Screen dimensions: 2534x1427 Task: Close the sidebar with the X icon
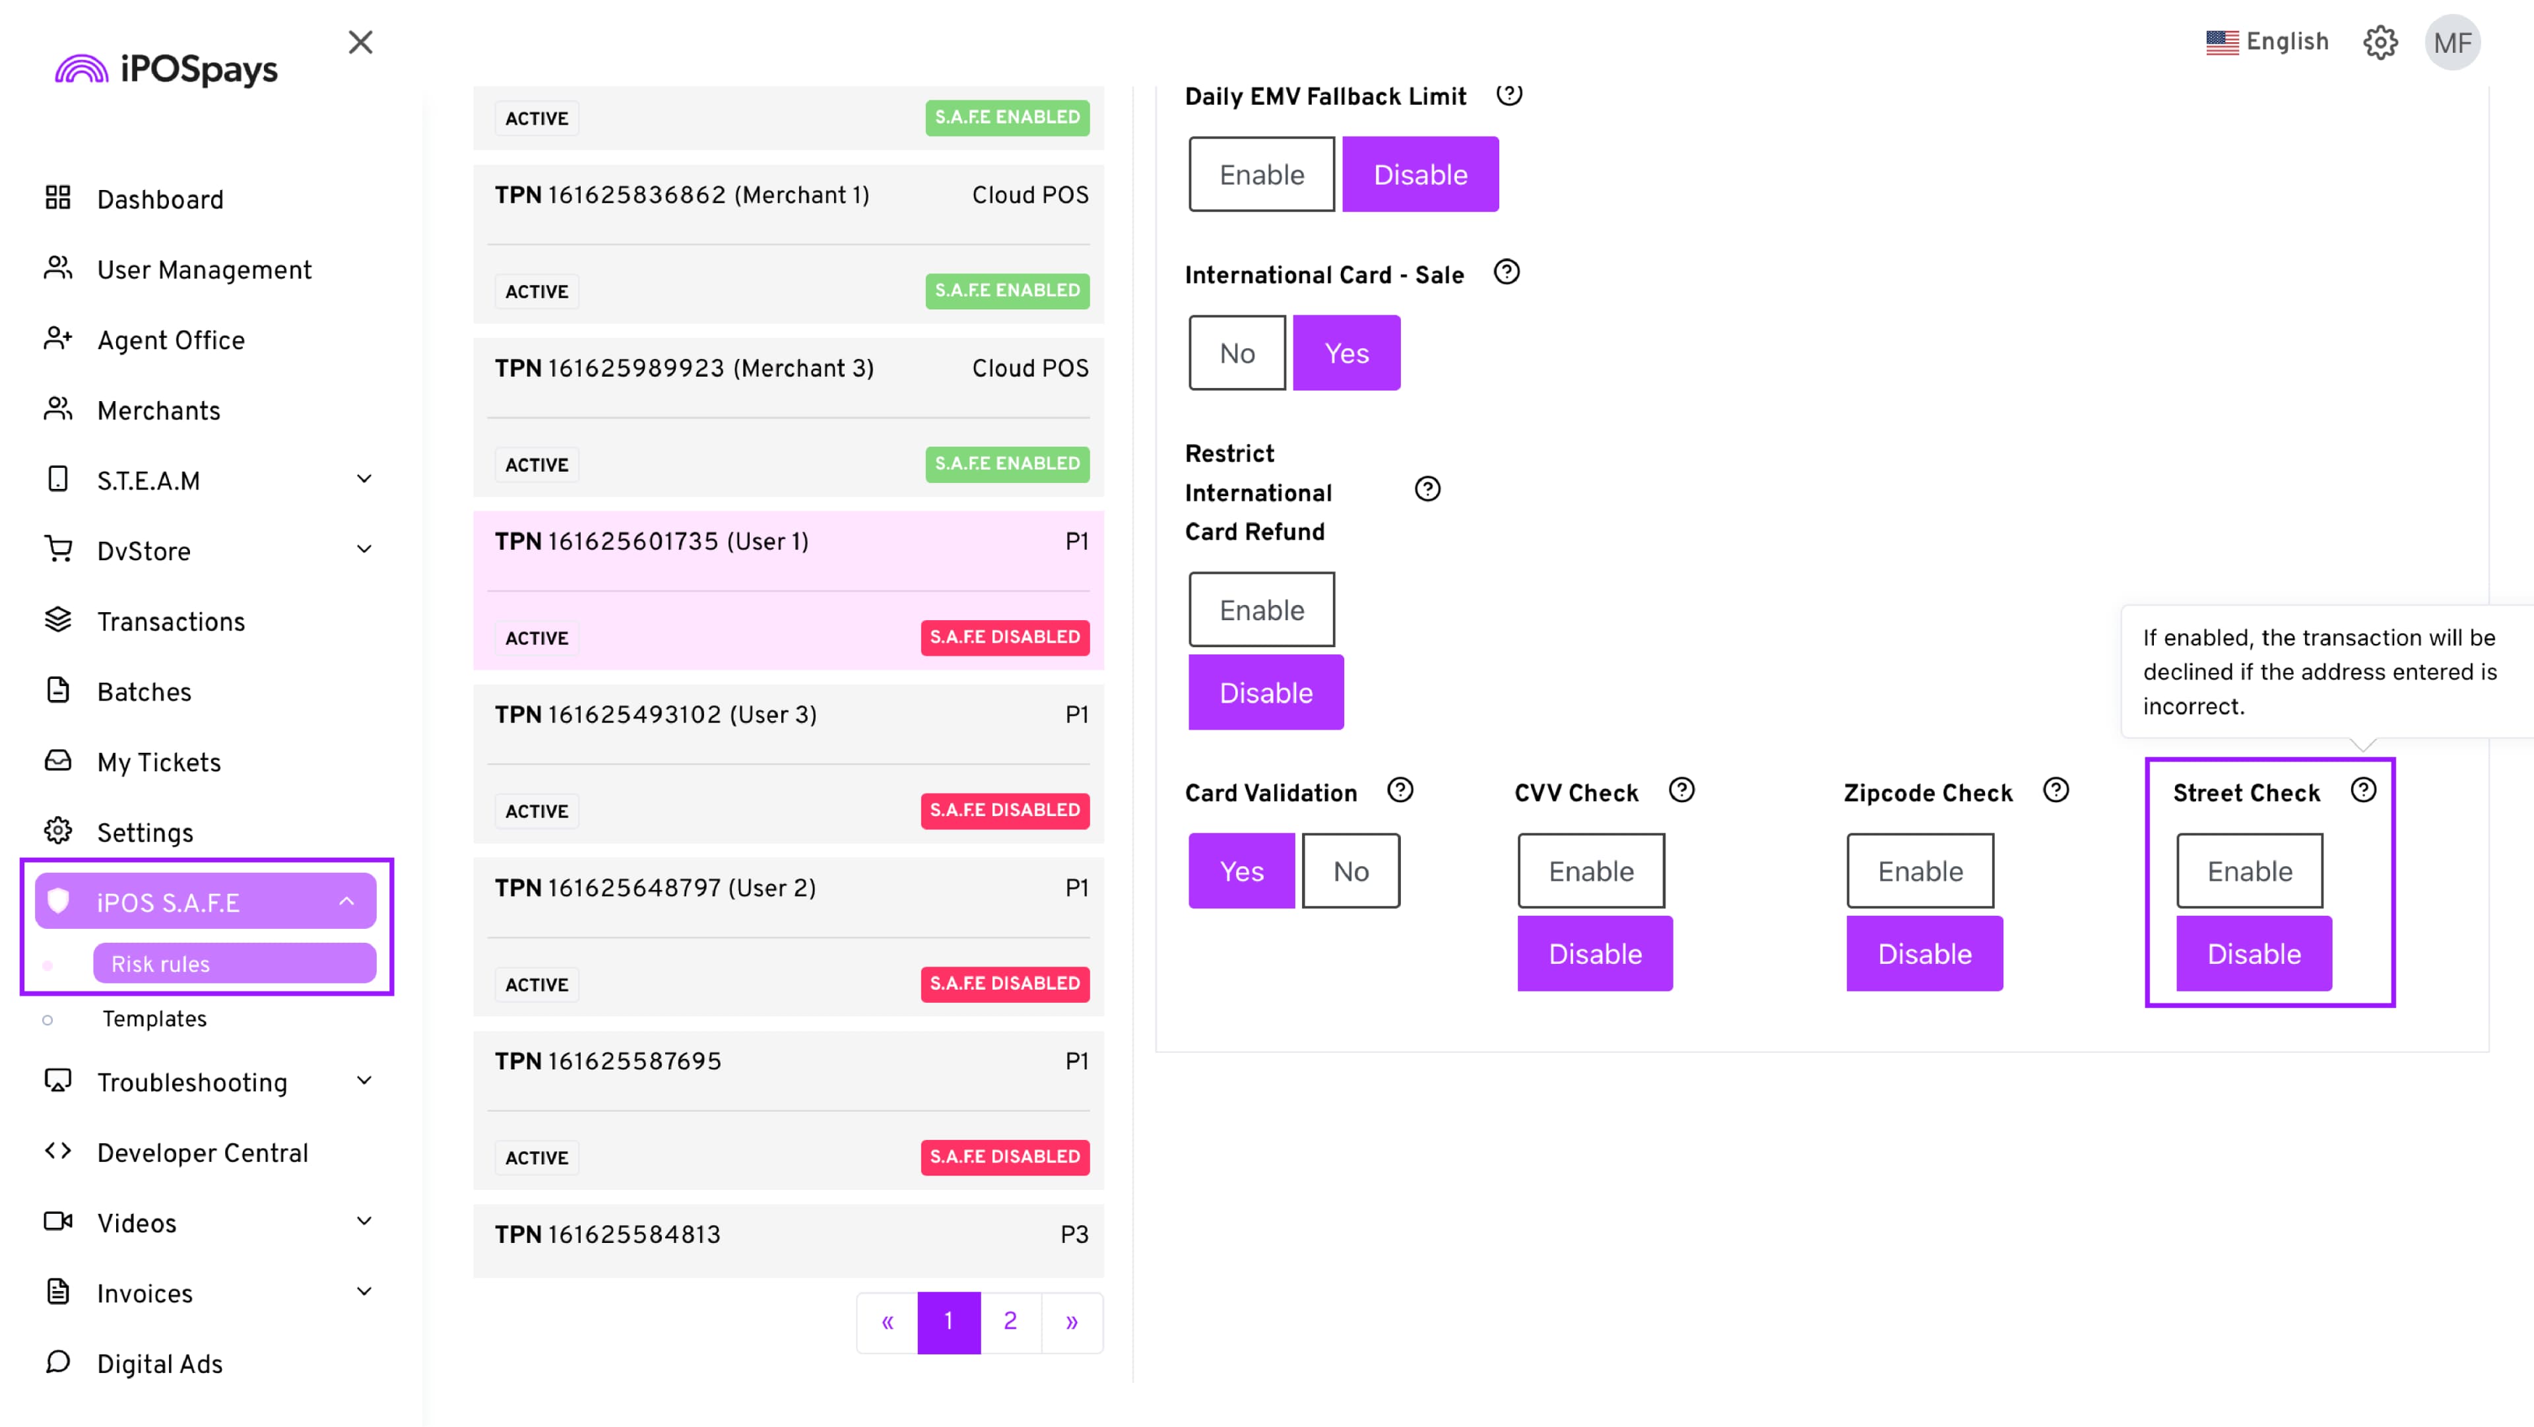[360, 42]
